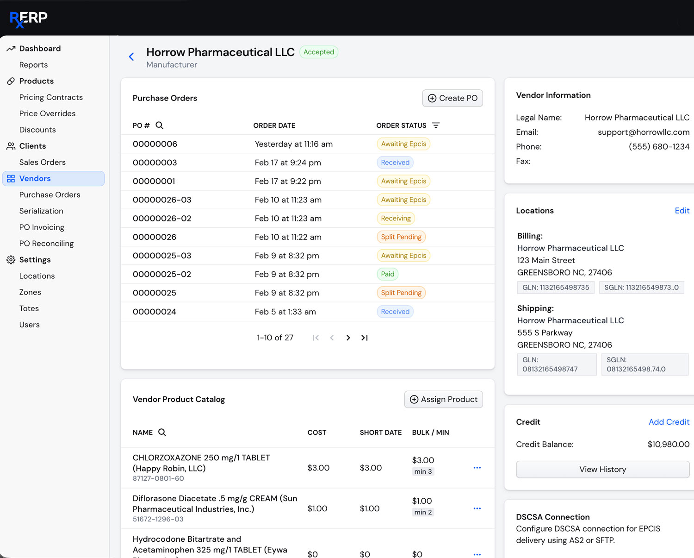Screen dimensions: 694x558
Task: Open actions menu for Diflorasone Diacetate row
Action: click(x=477, y=508)
